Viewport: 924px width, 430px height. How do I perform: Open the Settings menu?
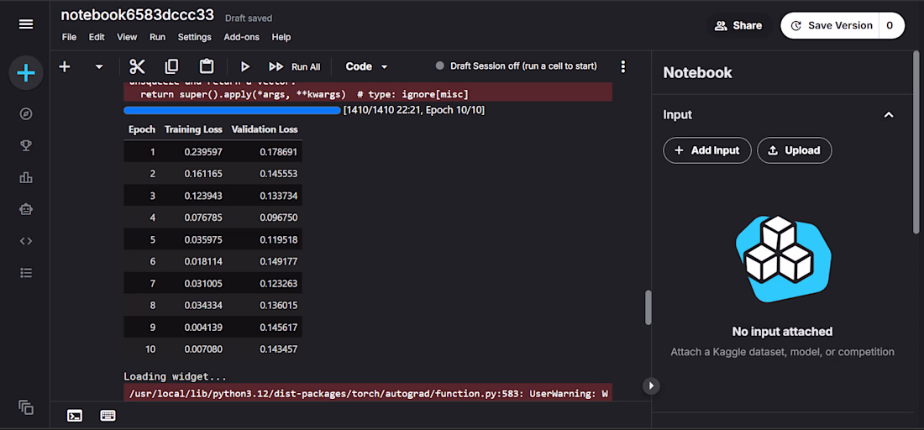coord(195,37)
